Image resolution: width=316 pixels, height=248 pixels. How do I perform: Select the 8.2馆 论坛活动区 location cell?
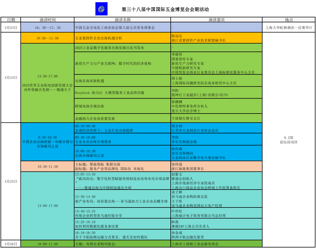[289, 140]
